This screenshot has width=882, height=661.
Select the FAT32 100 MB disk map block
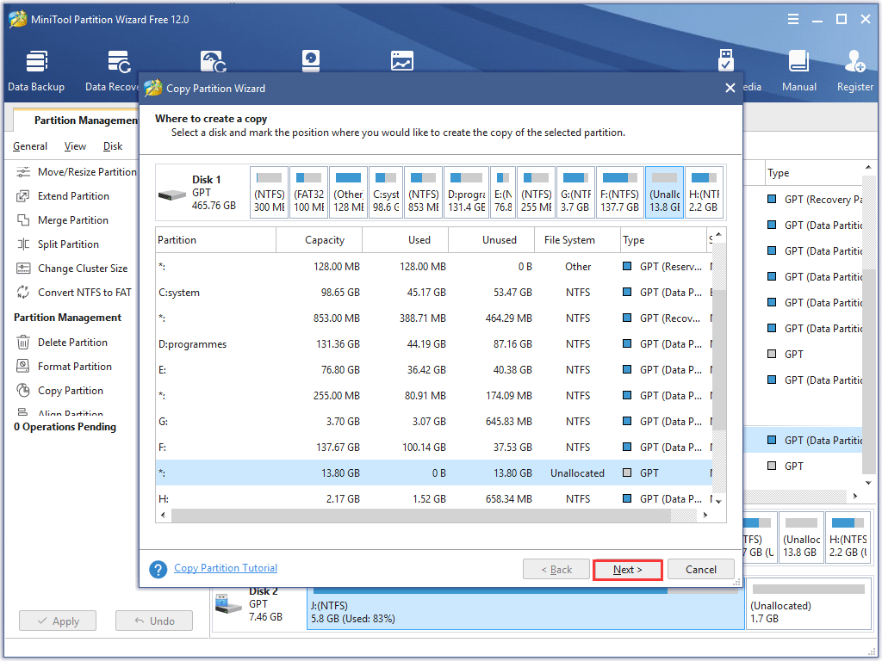click(x=309, y=193)
